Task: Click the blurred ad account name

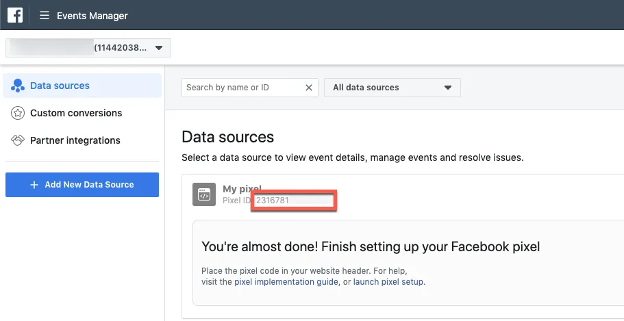Action: pos(51,48)
